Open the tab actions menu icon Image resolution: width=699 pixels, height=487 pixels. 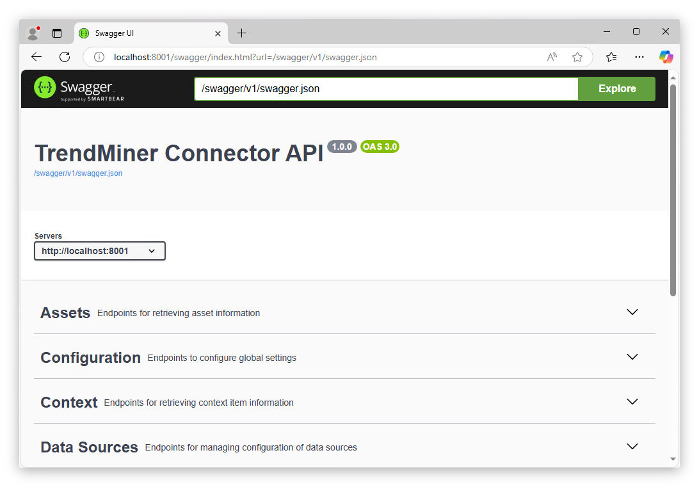[56, 33]
